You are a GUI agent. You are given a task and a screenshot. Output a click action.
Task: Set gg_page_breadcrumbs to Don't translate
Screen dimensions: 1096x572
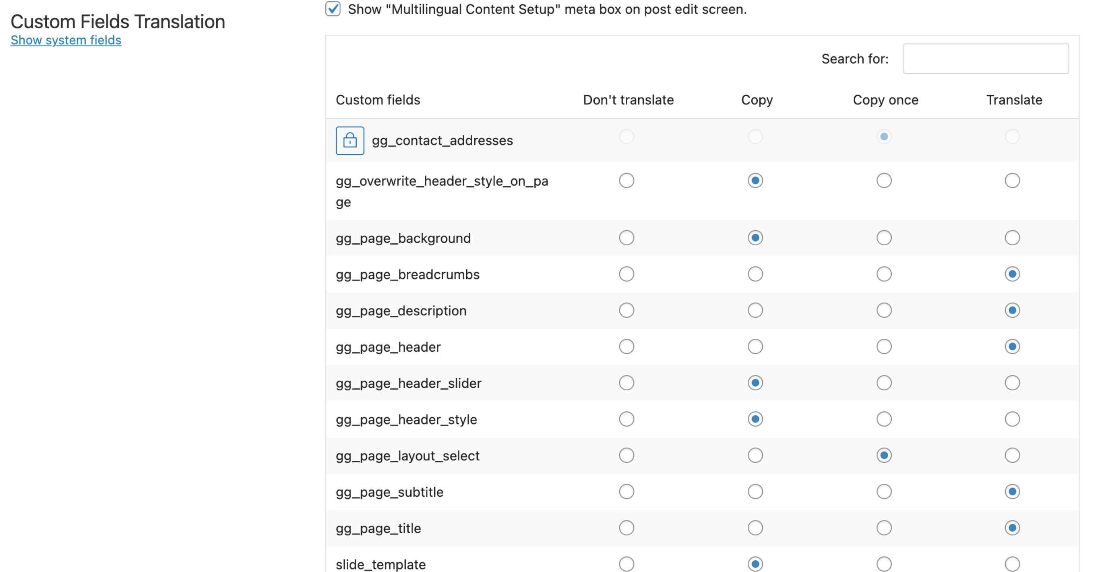pyautogui.click(x=626, y=274)
